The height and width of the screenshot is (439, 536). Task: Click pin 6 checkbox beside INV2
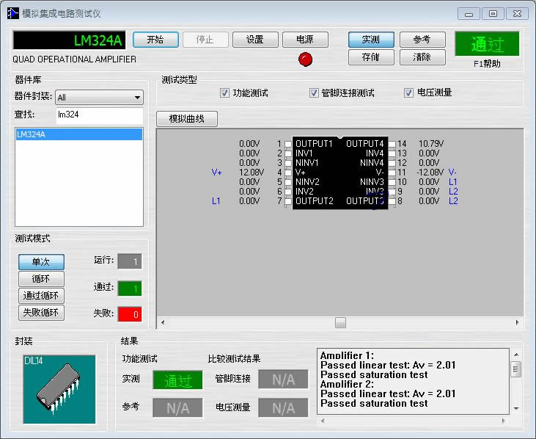288,192
